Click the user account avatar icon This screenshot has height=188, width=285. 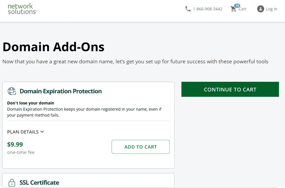click(x=261, y=9)
